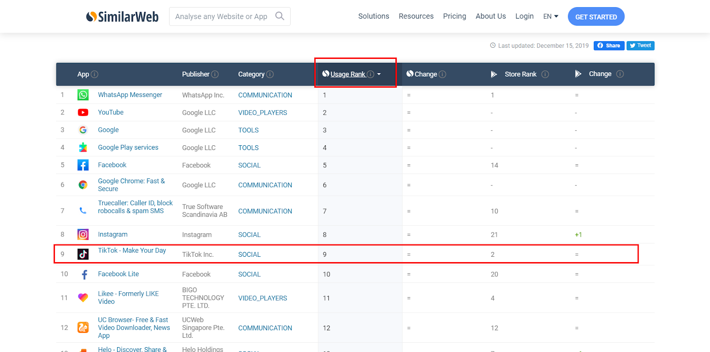
Task: Show info for the SimilarWeb Change column
Action: (442, 74)
